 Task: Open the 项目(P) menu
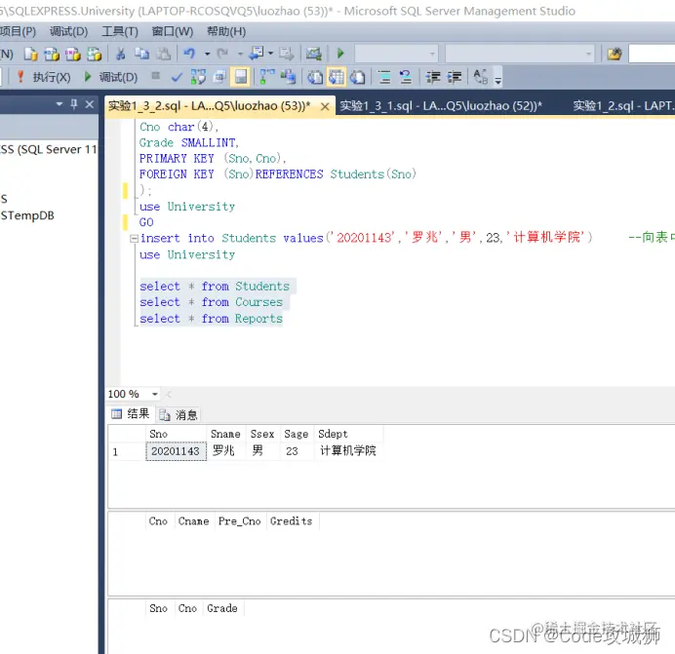point(18,31)
